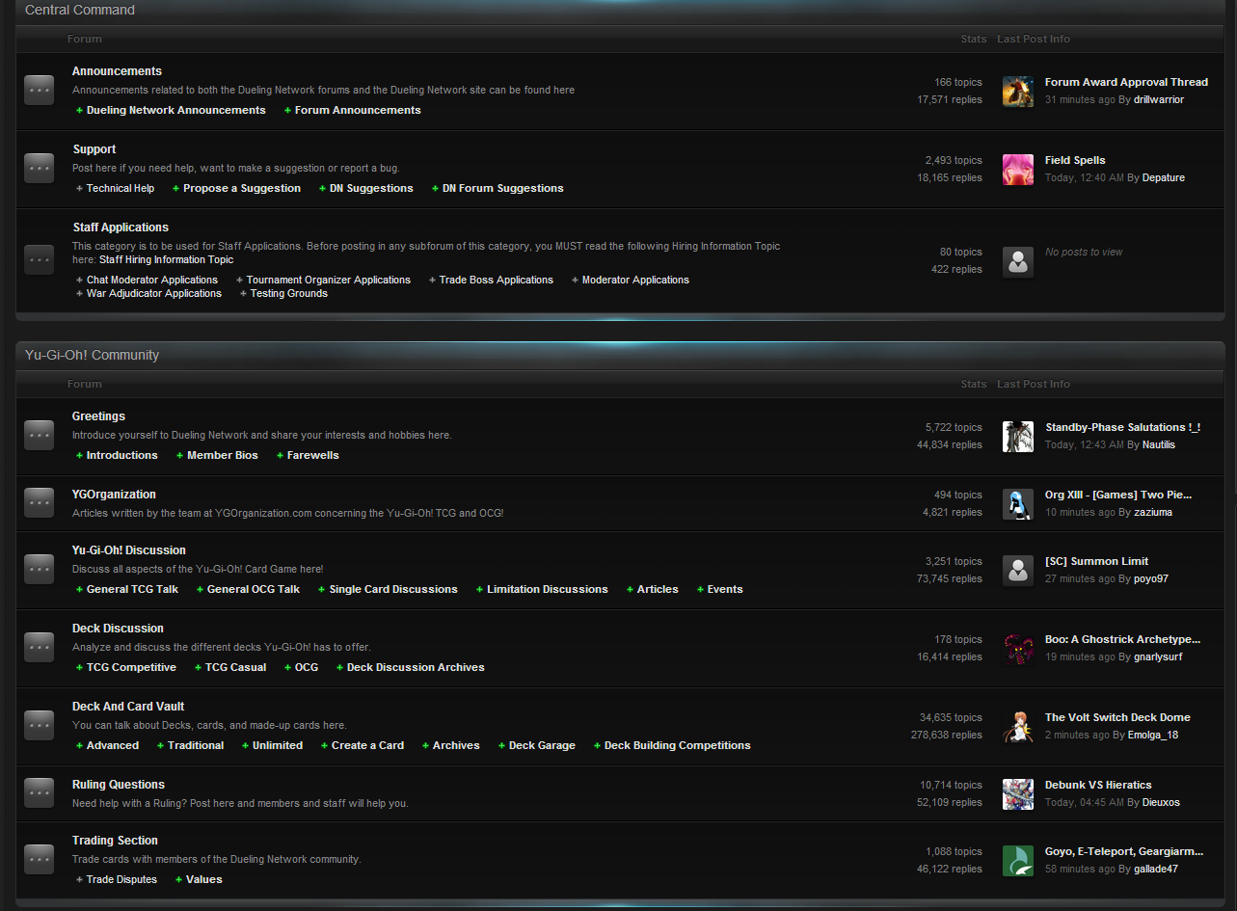The height and width of the screenshot is (911, 1237).
Task: Open the Greetings forum
Action: point(98,416)
